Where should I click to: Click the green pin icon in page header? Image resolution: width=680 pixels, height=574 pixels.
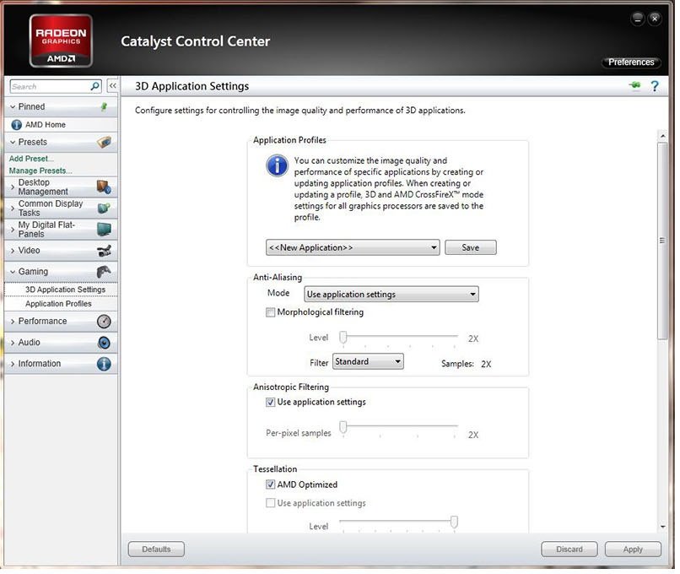tap(635, 85)
